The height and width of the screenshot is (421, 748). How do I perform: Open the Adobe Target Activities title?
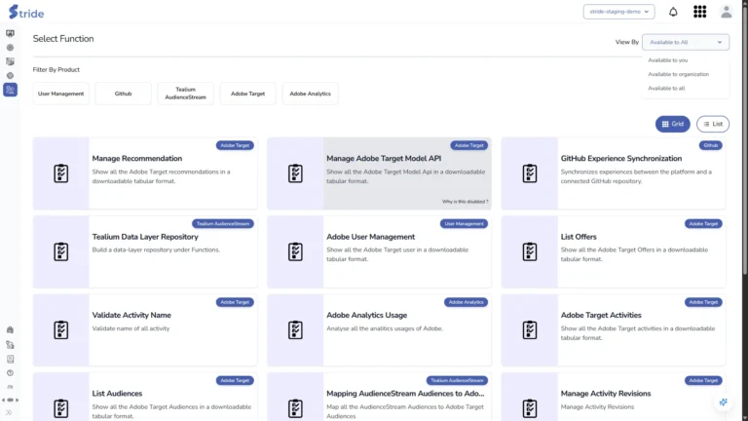pyautogui.click(x=601, y=315)
